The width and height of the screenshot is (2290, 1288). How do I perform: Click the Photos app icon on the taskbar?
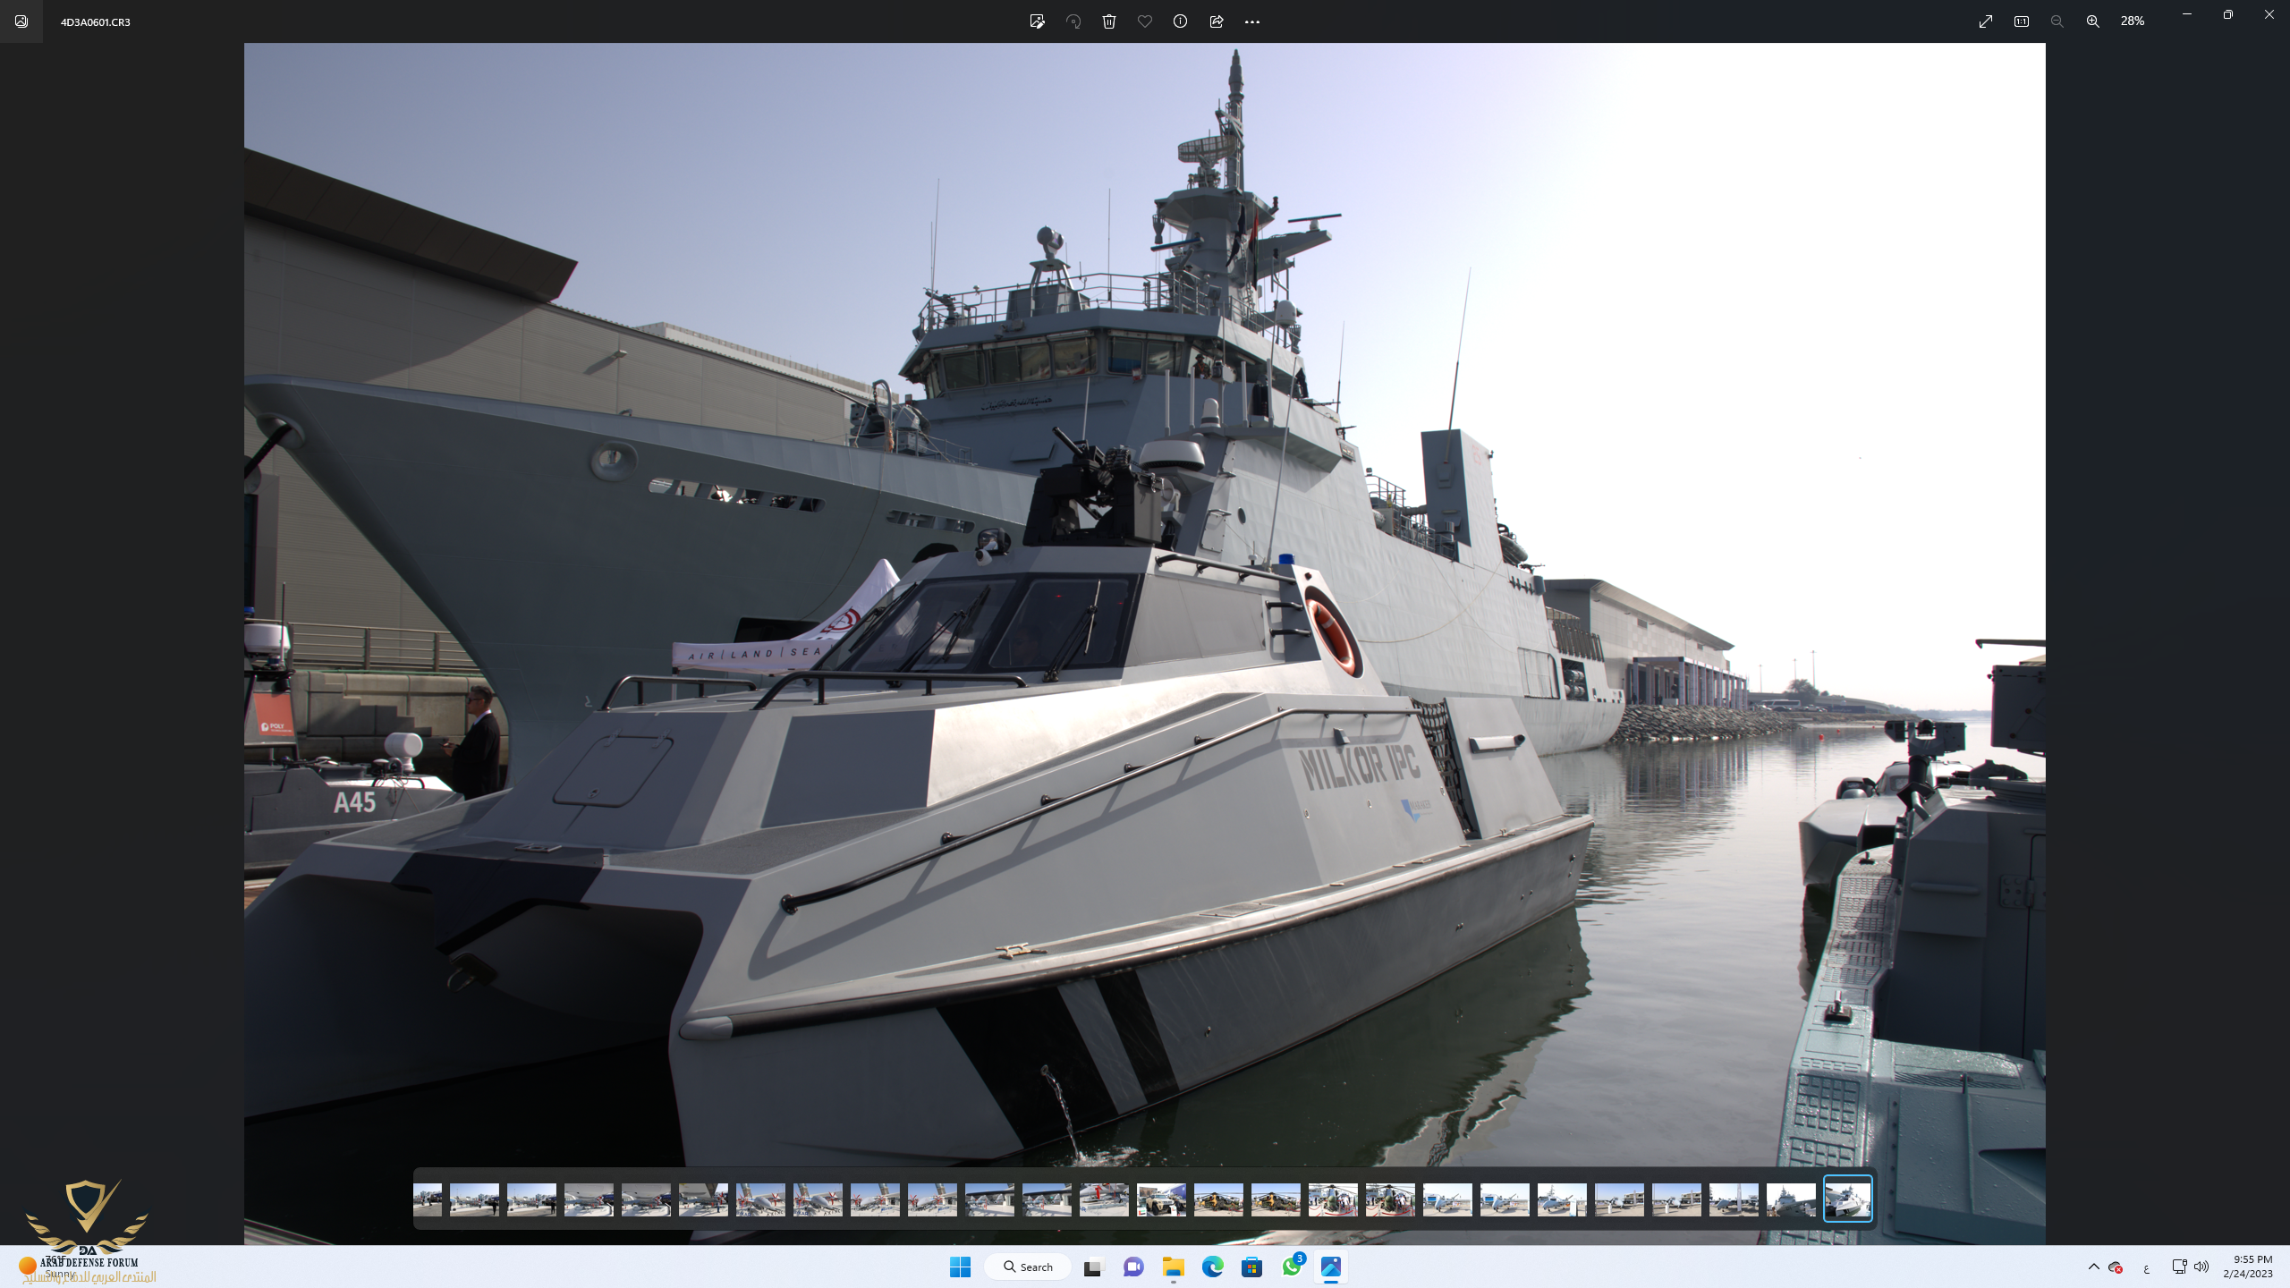1331,1267
